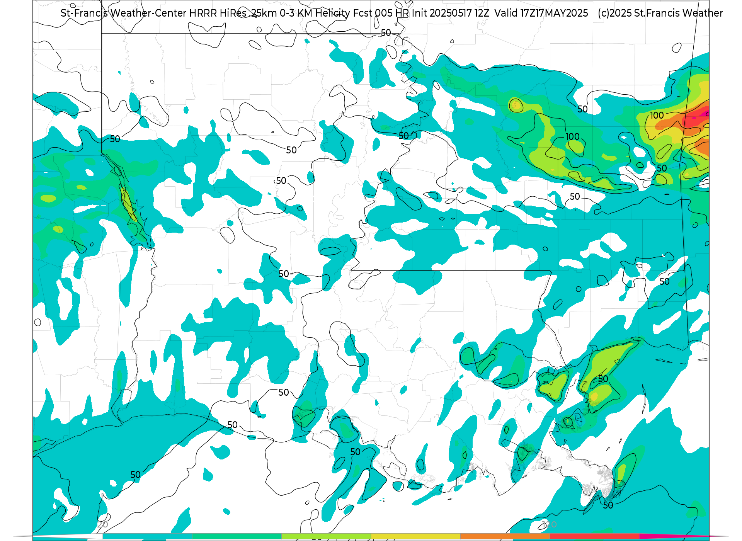Click the medium green color bar segment
The image size is (742, 541).
click(x=237, y=536)
